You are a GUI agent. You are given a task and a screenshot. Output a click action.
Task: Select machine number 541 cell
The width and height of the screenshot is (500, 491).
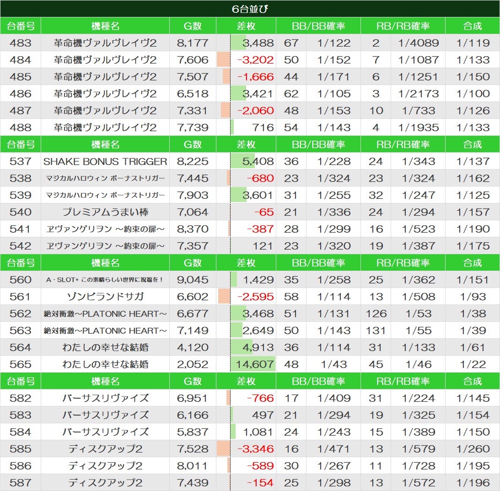point(21,229)
